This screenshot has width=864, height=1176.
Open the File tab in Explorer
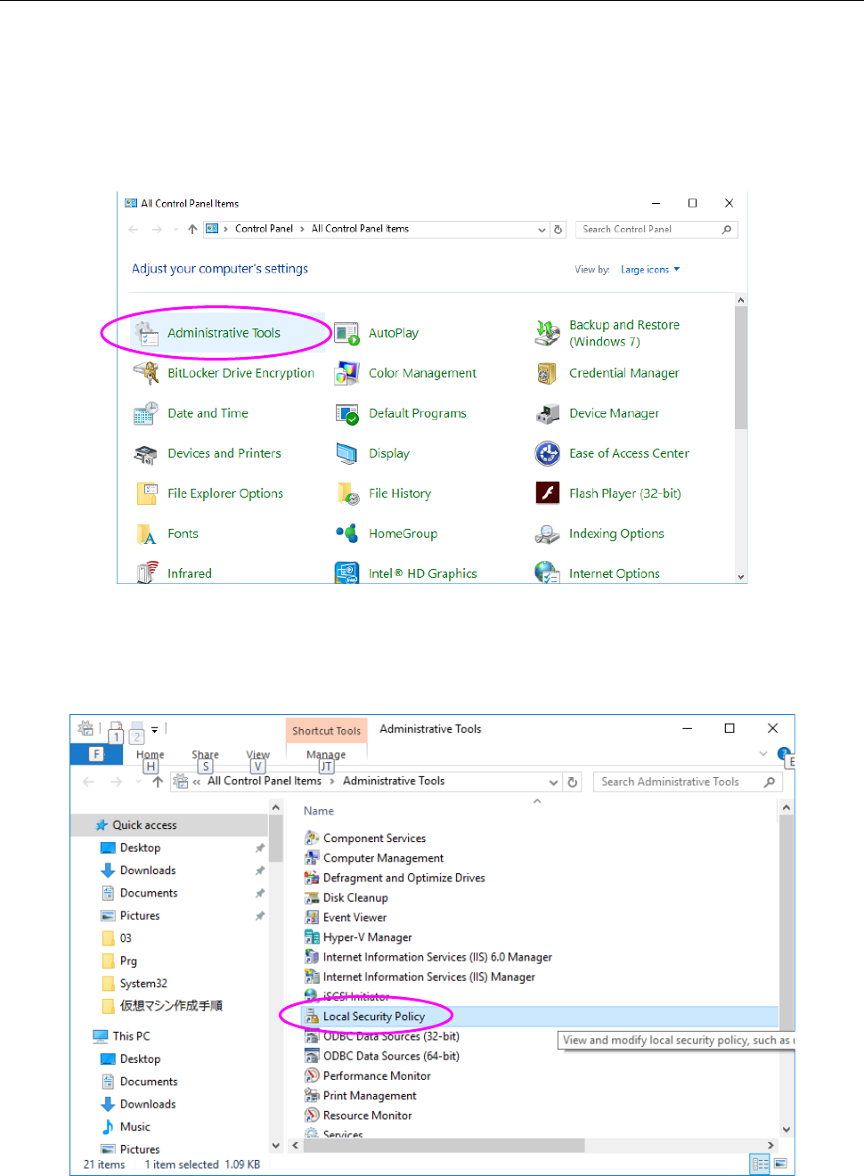[96, 754]
